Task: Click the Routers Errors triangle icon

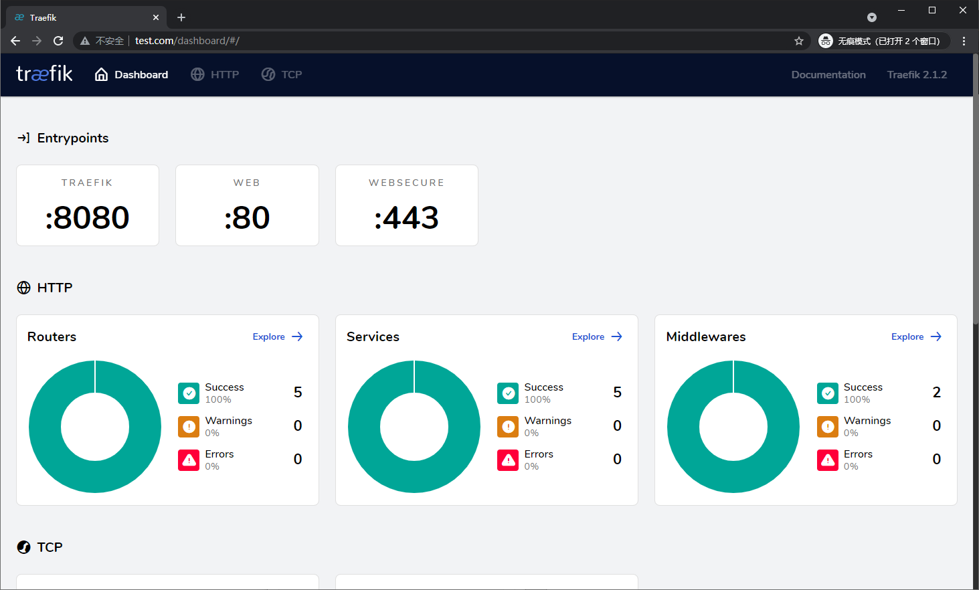Action: pos(189,460)
